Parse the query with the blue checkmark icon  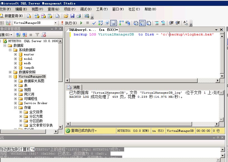coord(94,23)
